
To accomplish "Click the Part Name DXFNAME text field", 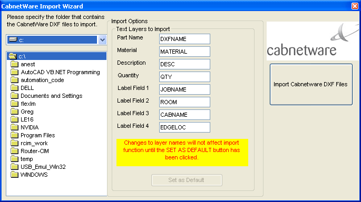I will tap(184, 39).
